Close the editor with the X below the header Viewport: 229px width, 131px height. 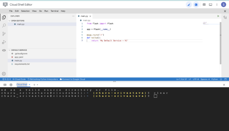click(225, 11)
